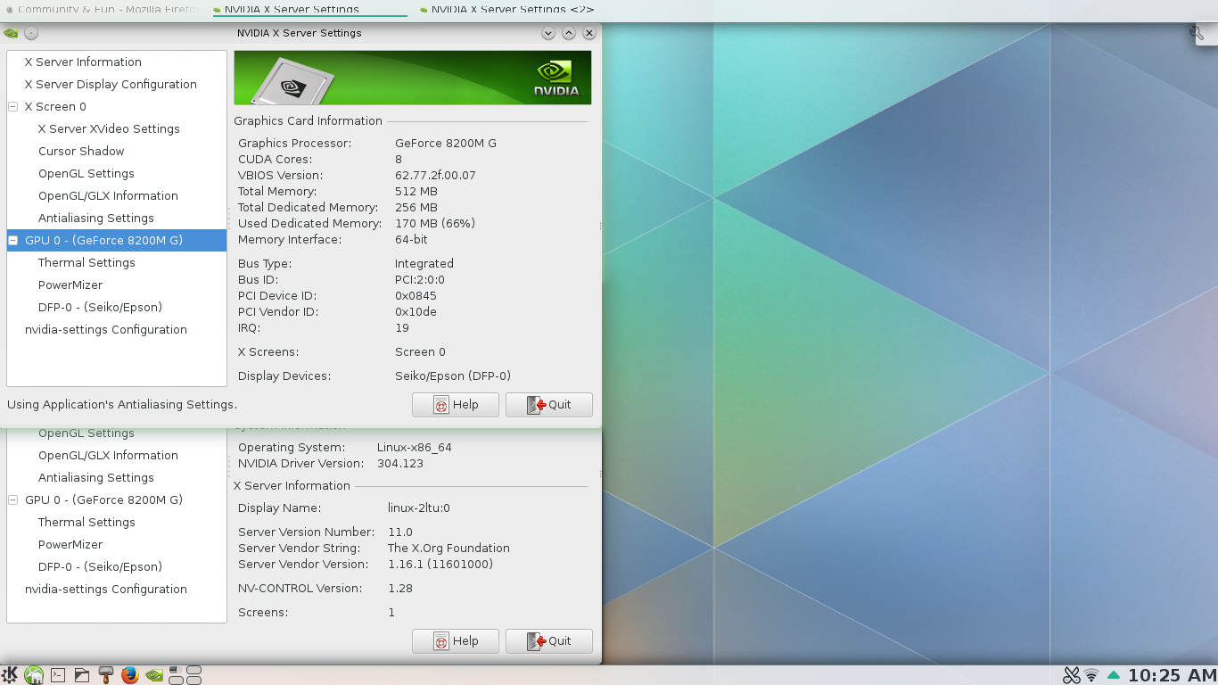The width and height of the screenshot is (1218, 685).
Task: Minimize the front NVIDIA X Server Settings window
Action: tap(548, 33)
